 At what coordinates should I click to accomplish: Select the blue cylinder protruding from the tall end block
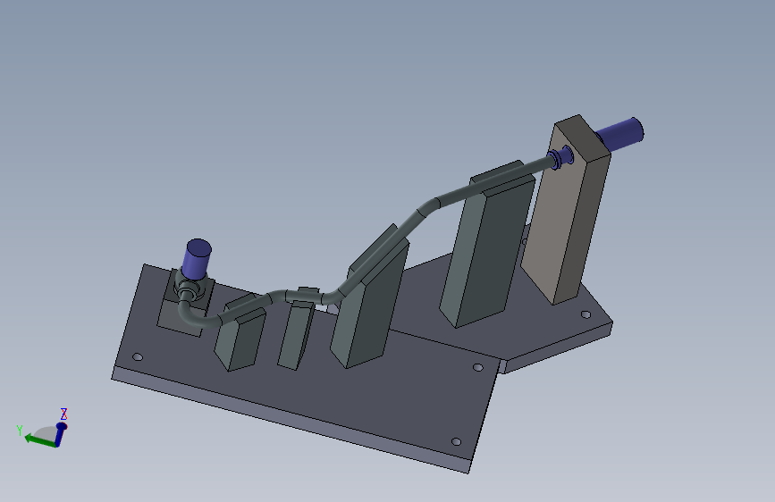coord(620,133)
